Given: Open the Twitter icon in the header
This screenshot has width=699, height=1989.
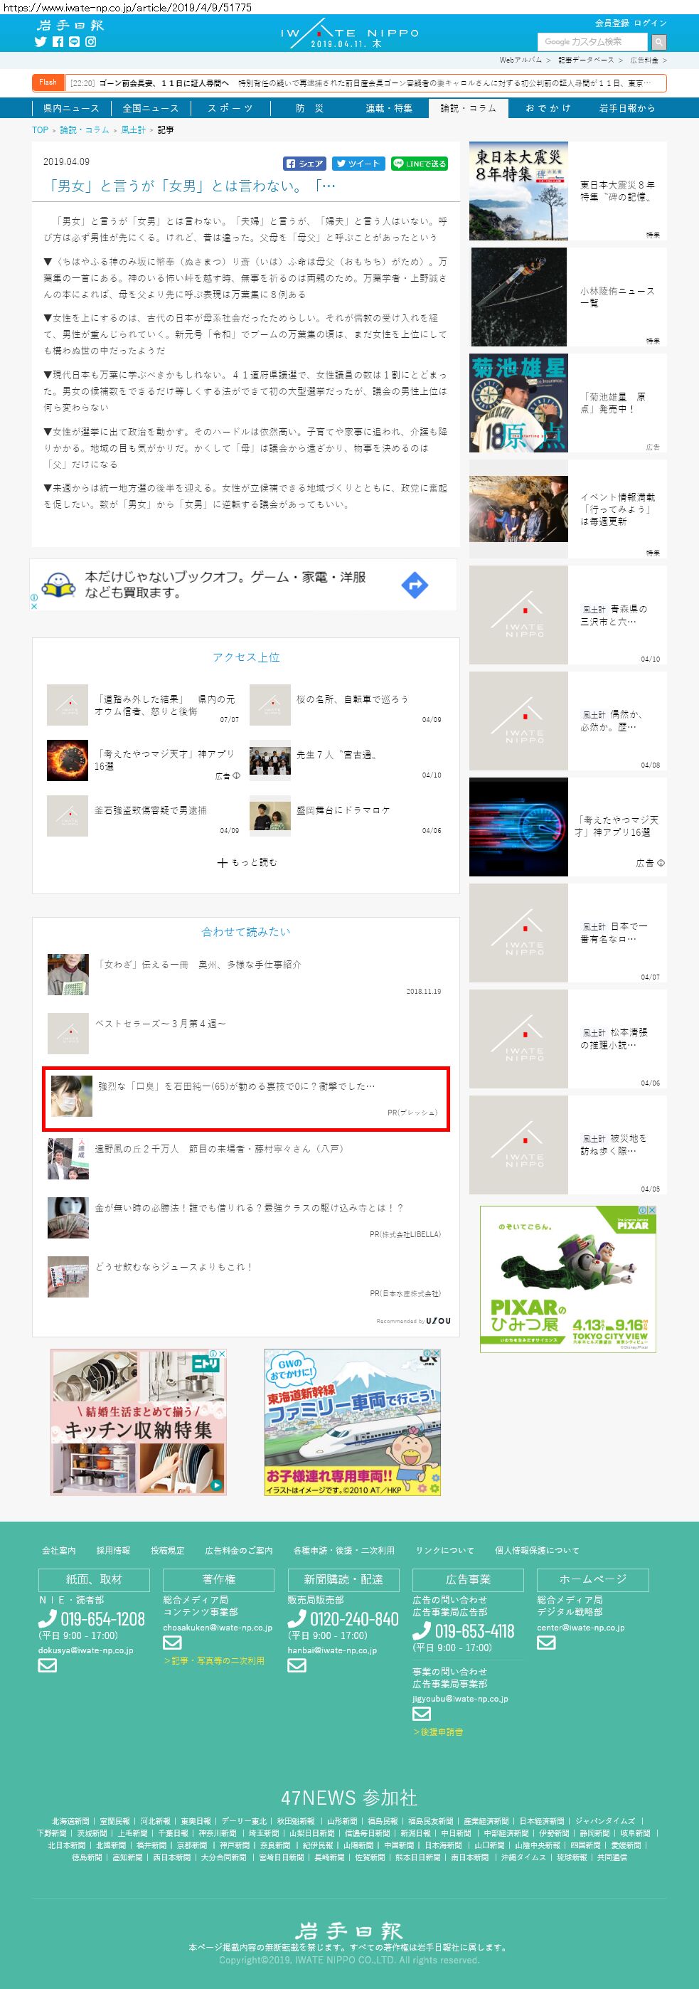Looking at the screenshot, I should click(41, 42).
